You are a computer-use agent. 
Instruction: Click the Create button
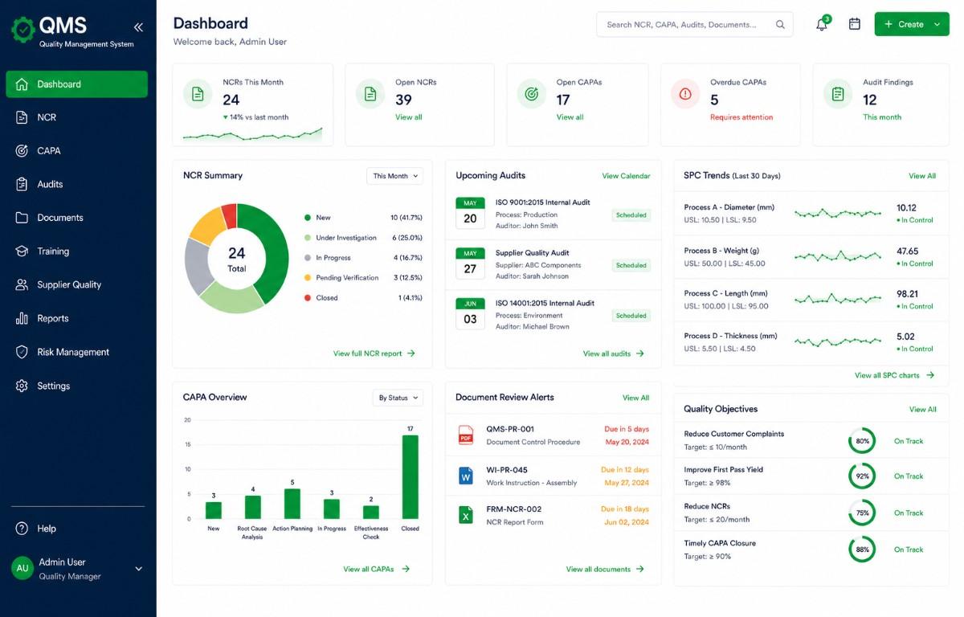(x=912, y=24)
